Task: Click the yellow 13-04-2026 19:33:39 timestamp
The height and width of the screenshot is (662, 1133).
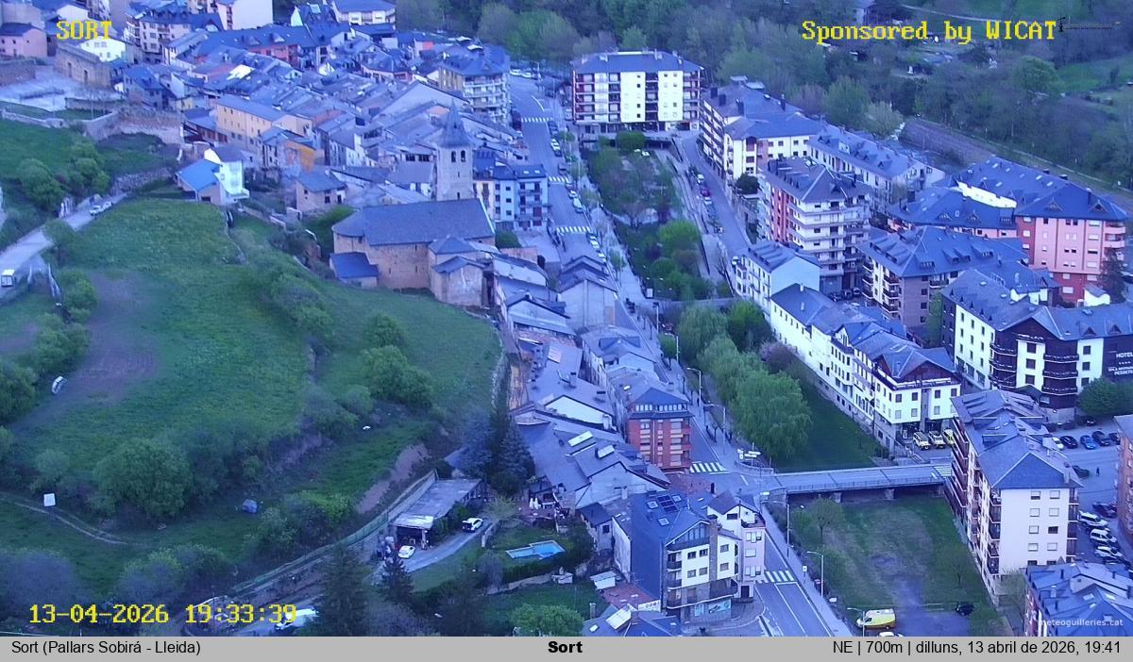Action: pos(162,614)
